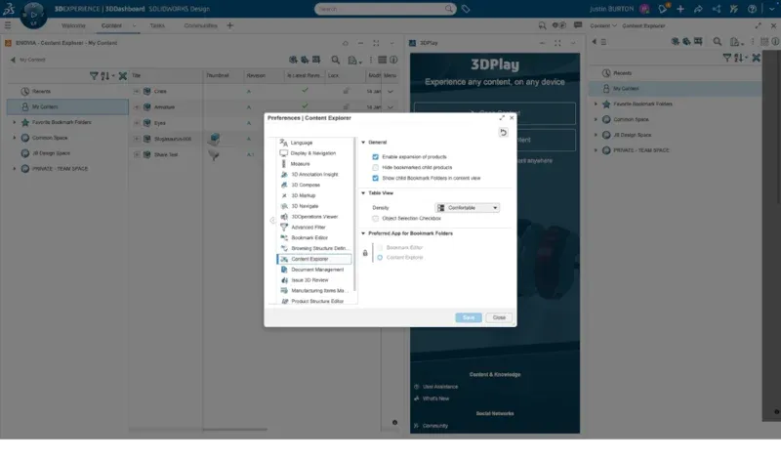Click the sort icon in left Content Explorer tree
The height and width of the screenshot is (460, 781).
point(106,76)
